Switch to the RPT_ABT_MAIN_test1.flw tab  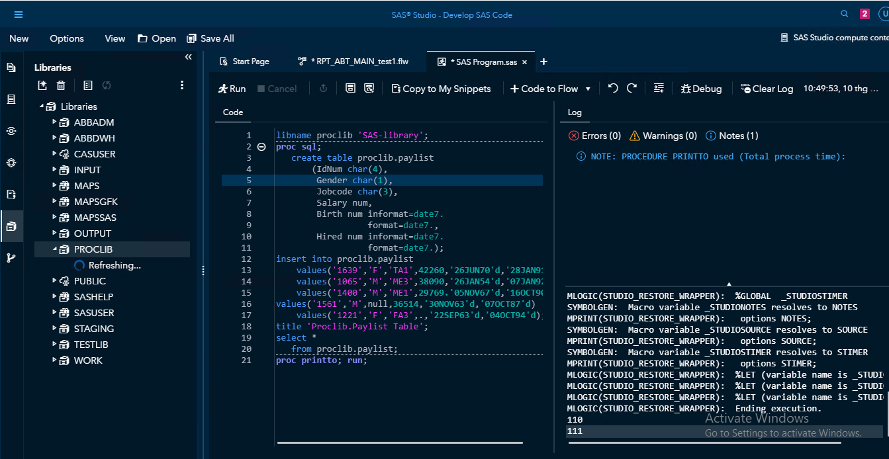click(353, 62)
